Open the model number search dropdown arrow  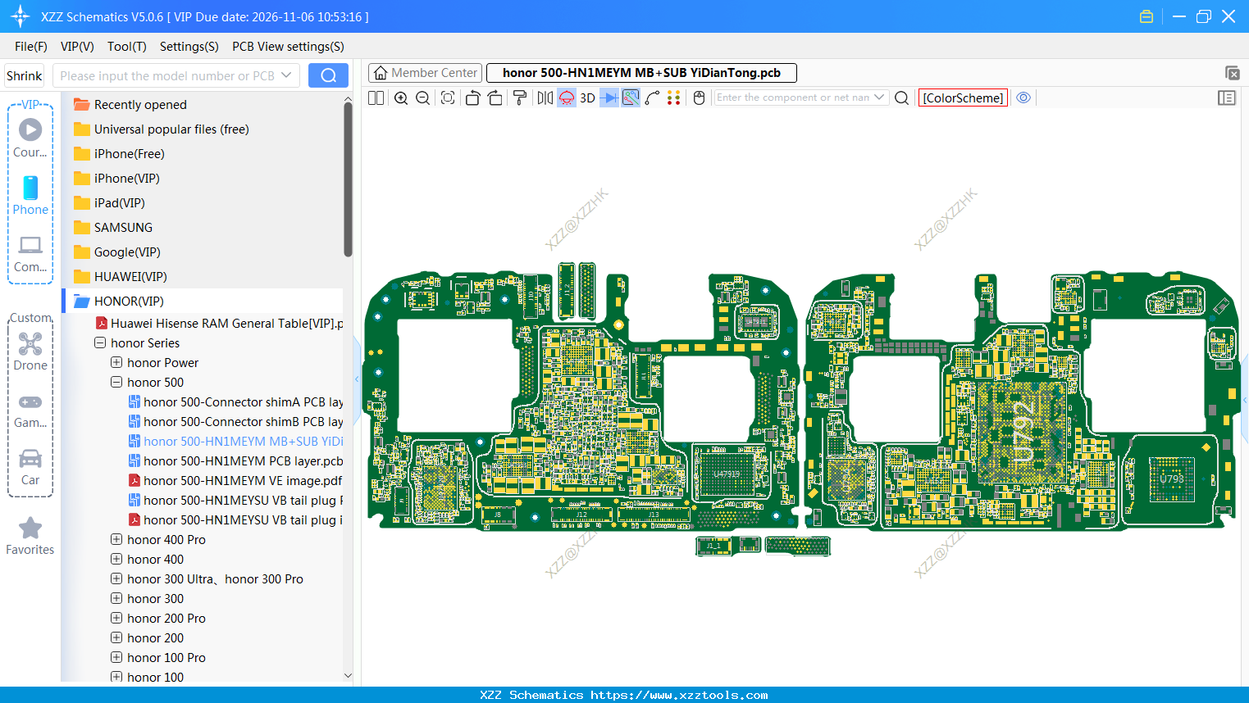click(x=286, y=75)
